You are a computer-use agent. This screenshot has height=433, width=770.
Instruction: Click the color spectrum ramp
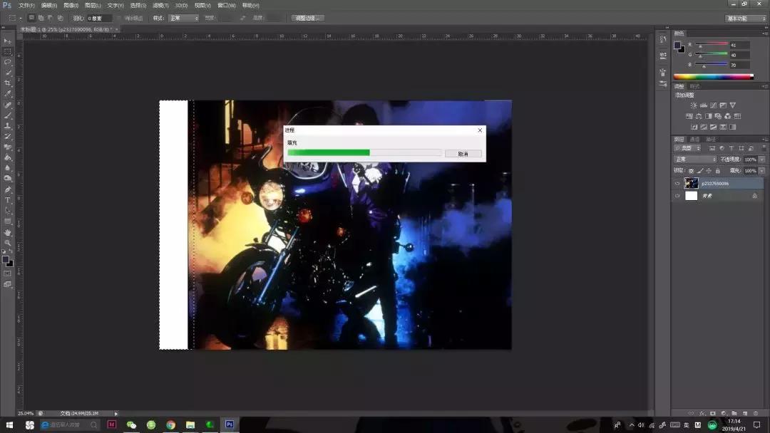(x=713, y=76)
